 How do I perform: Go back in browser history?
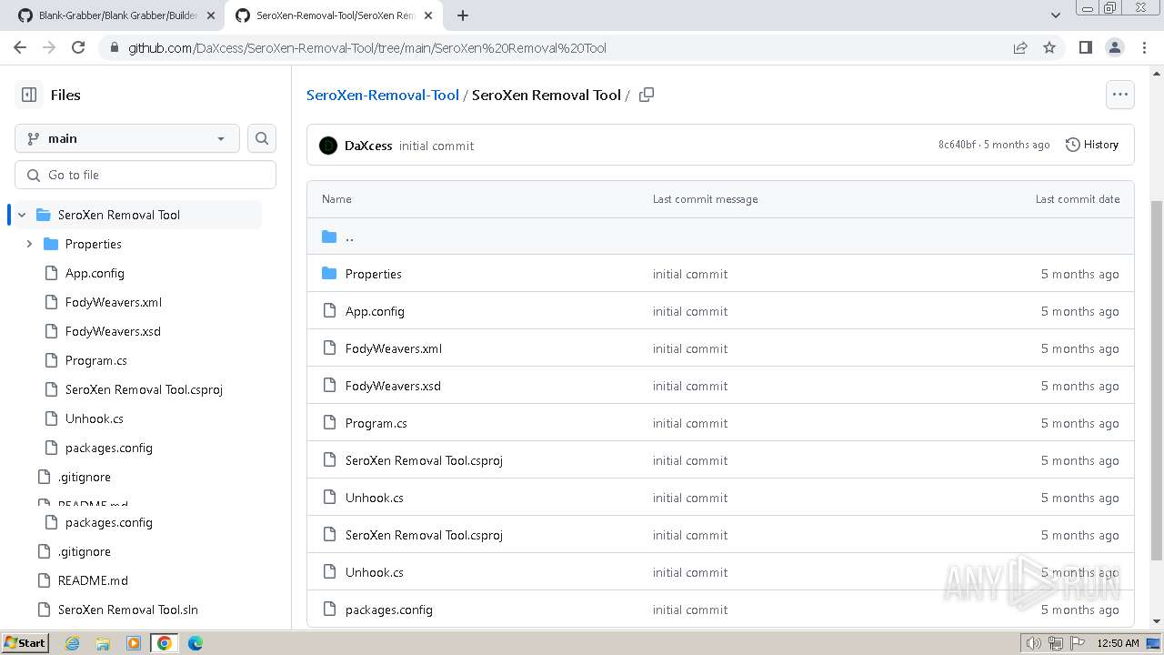click(20, 47)
